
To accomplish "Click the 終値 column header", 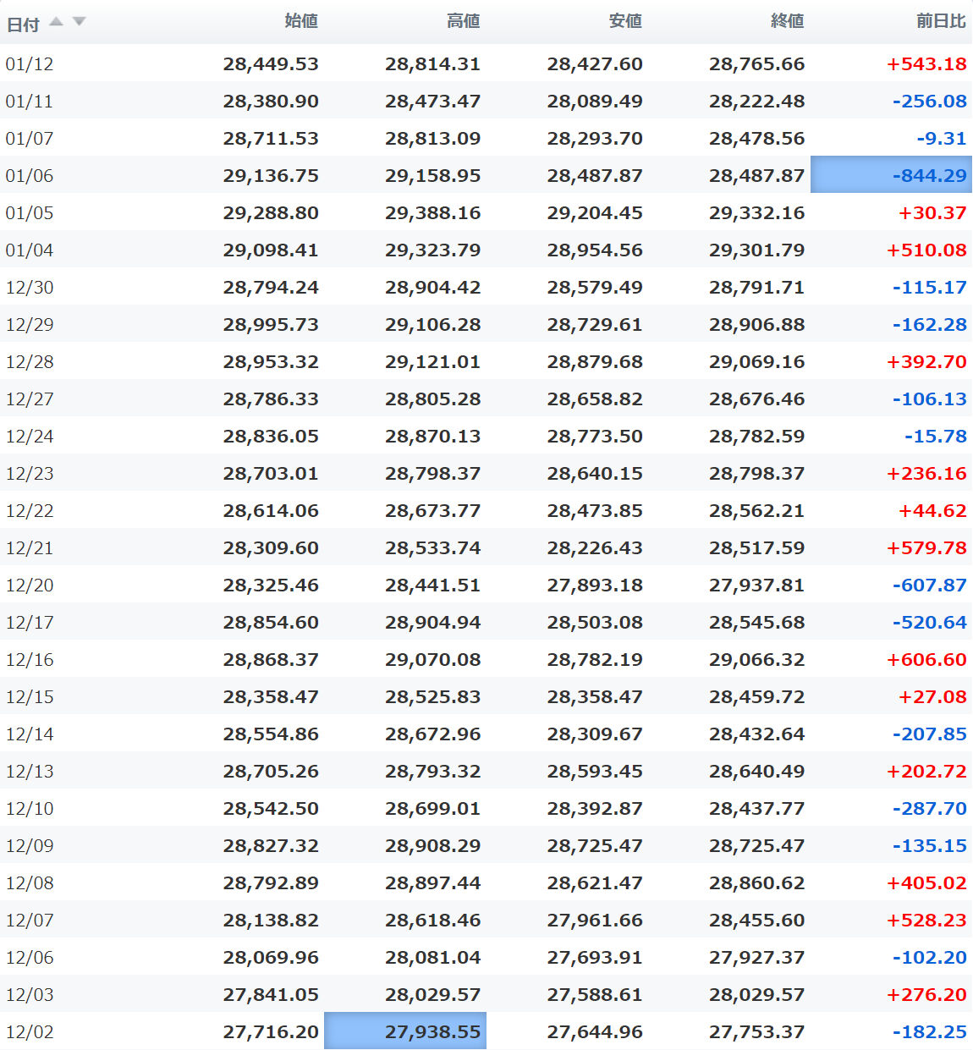I will coord(788,21).
